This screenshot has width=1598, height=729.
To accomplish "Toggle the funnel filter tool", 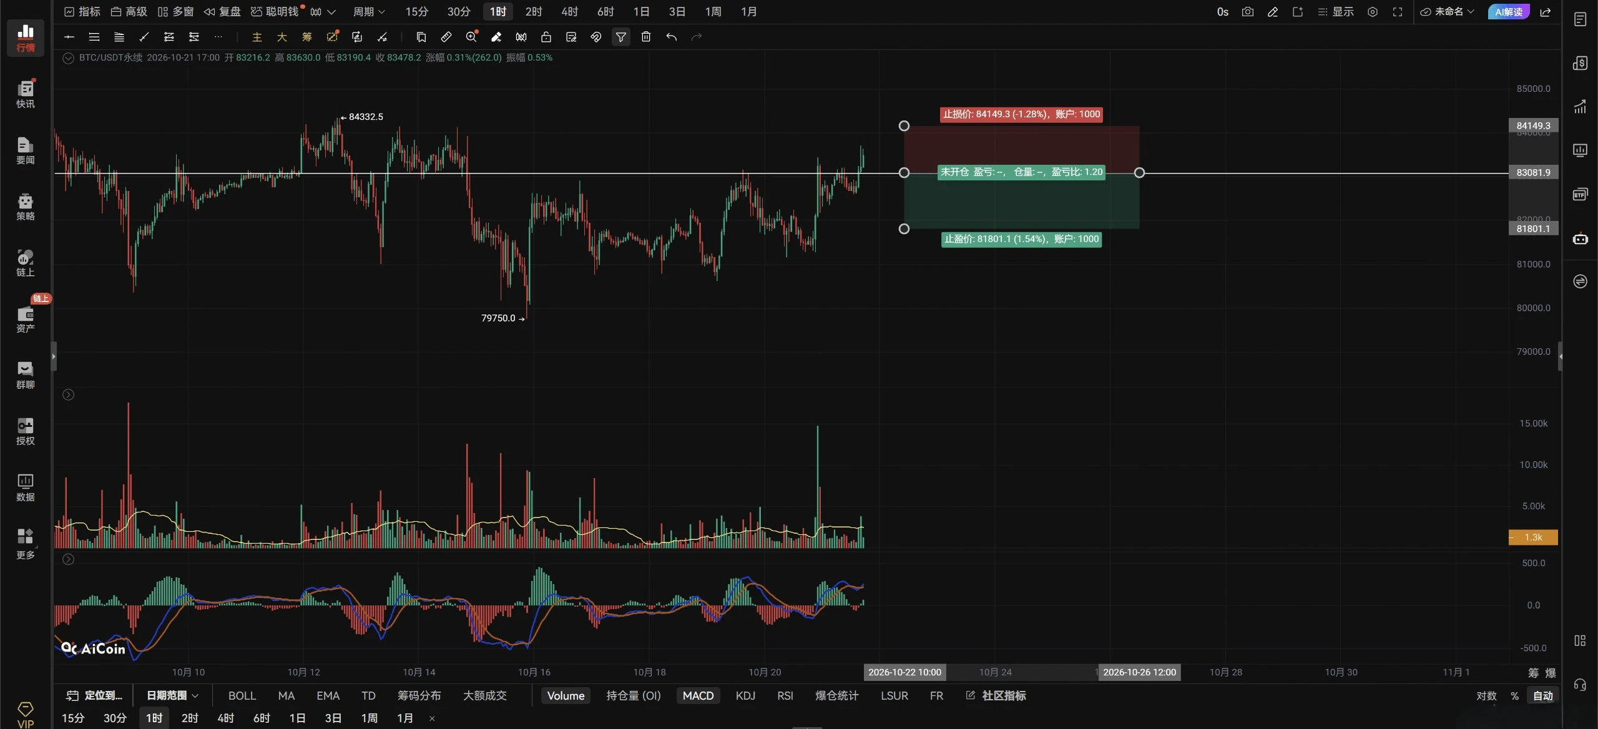I will [621, 37].
